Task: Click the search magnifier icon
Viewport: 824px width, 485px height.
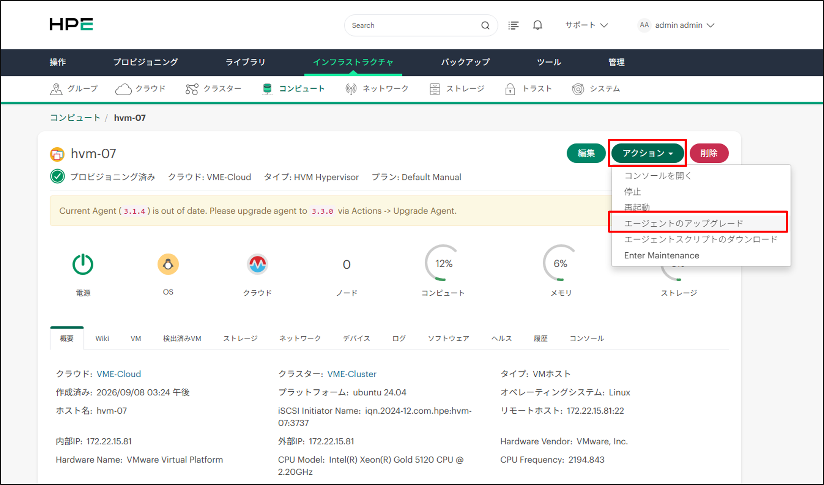Action: (x=485, y=25)
